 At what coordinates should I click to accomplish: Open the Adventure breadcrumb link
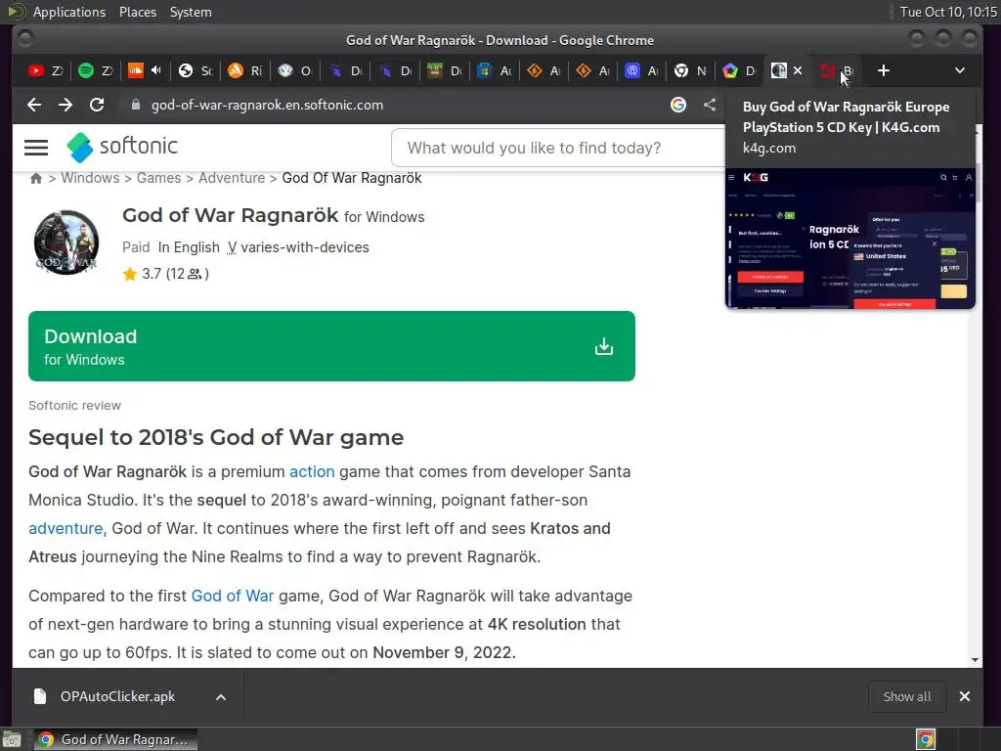click(x=232, y=178)
